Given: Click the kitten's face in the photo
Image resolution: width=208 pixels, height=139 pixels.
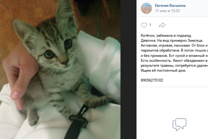Looking at the screenshot, I should (58, 52).
